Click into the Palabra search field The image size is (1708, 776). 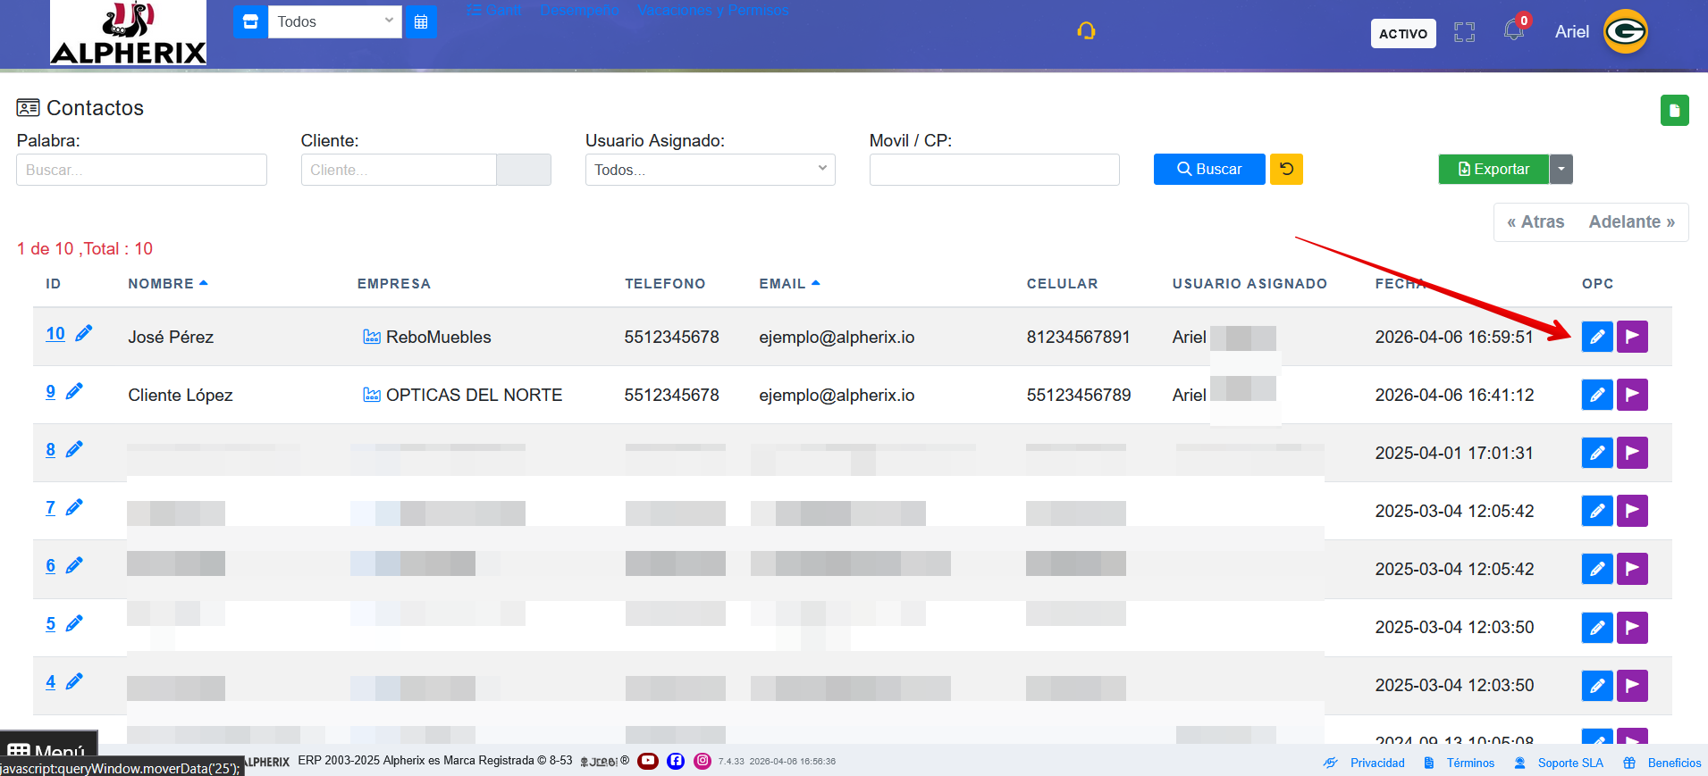click(x=141, y=170)
